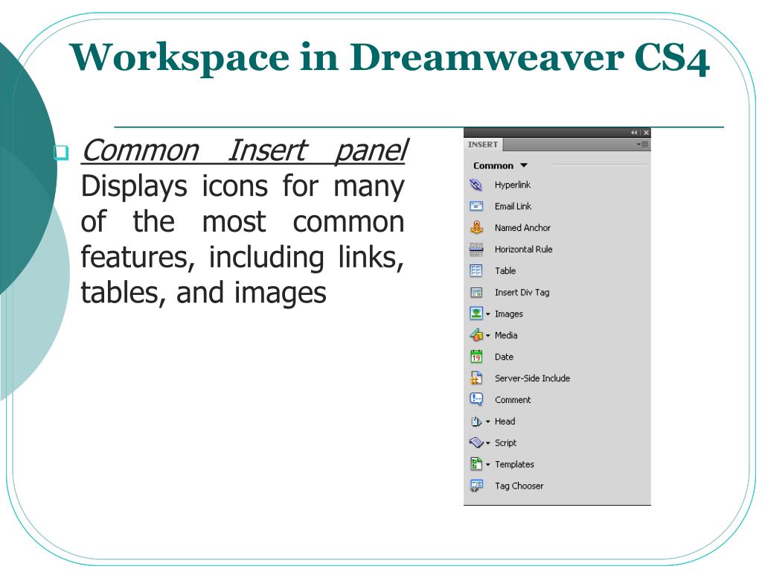This screenshot has width=762, height=572.
Task: Click the Tag Chooser label
Action: [x=519, y=486]
